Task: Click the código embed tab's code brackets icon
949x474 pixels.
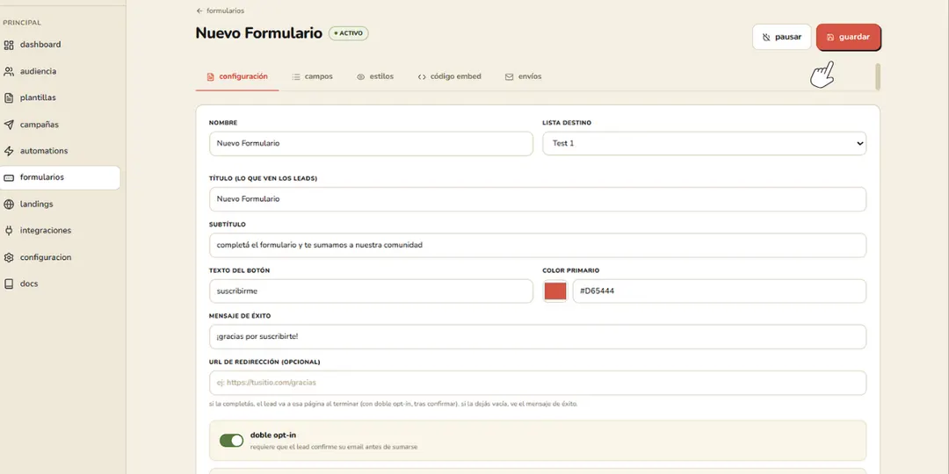Action: click(x=422, y=76)
